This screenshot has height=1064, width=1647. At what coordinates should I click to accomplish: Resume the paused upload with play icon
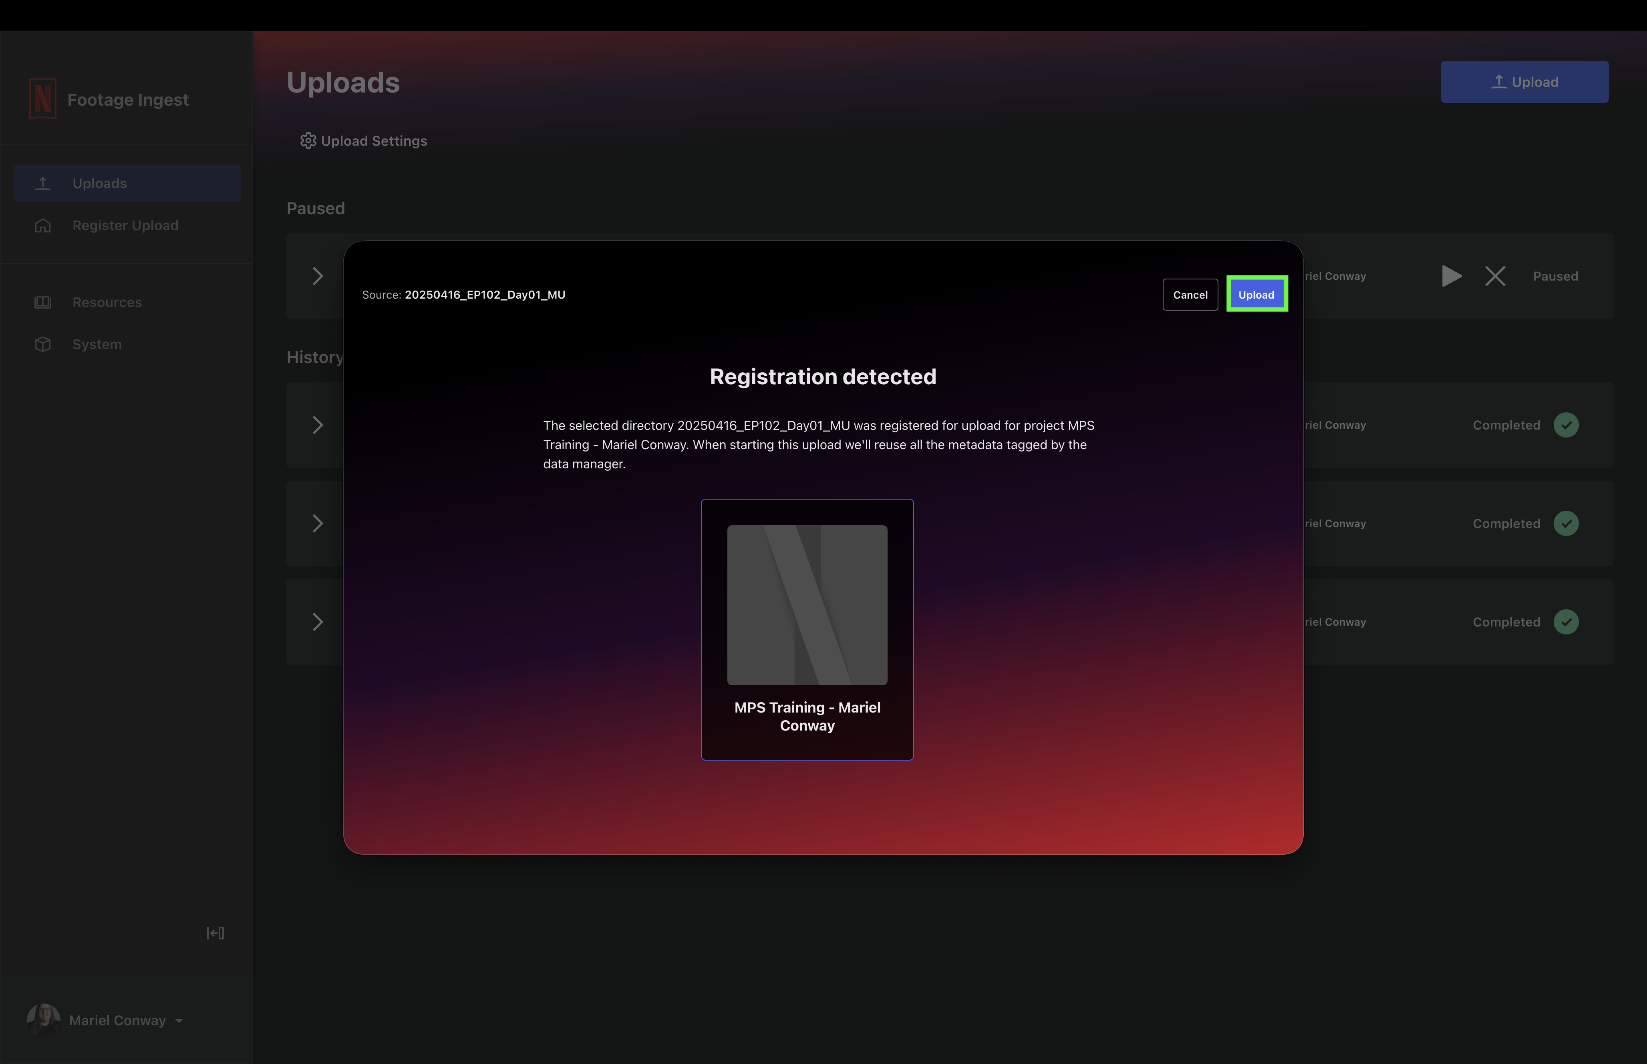point(1452,276)
